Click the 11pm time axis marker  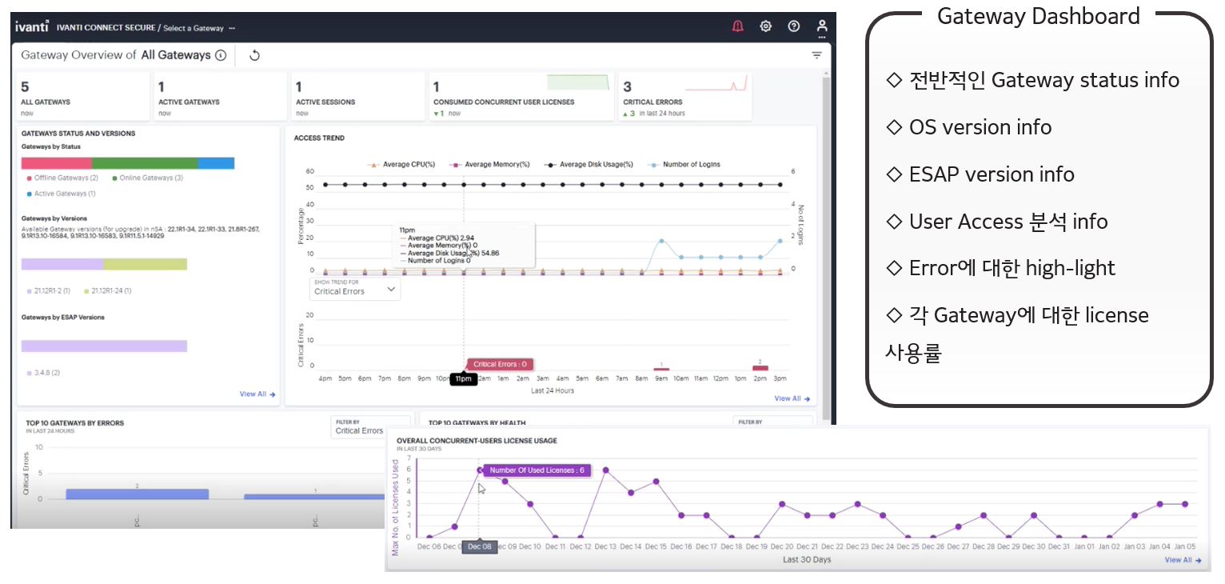click(463, 379)
